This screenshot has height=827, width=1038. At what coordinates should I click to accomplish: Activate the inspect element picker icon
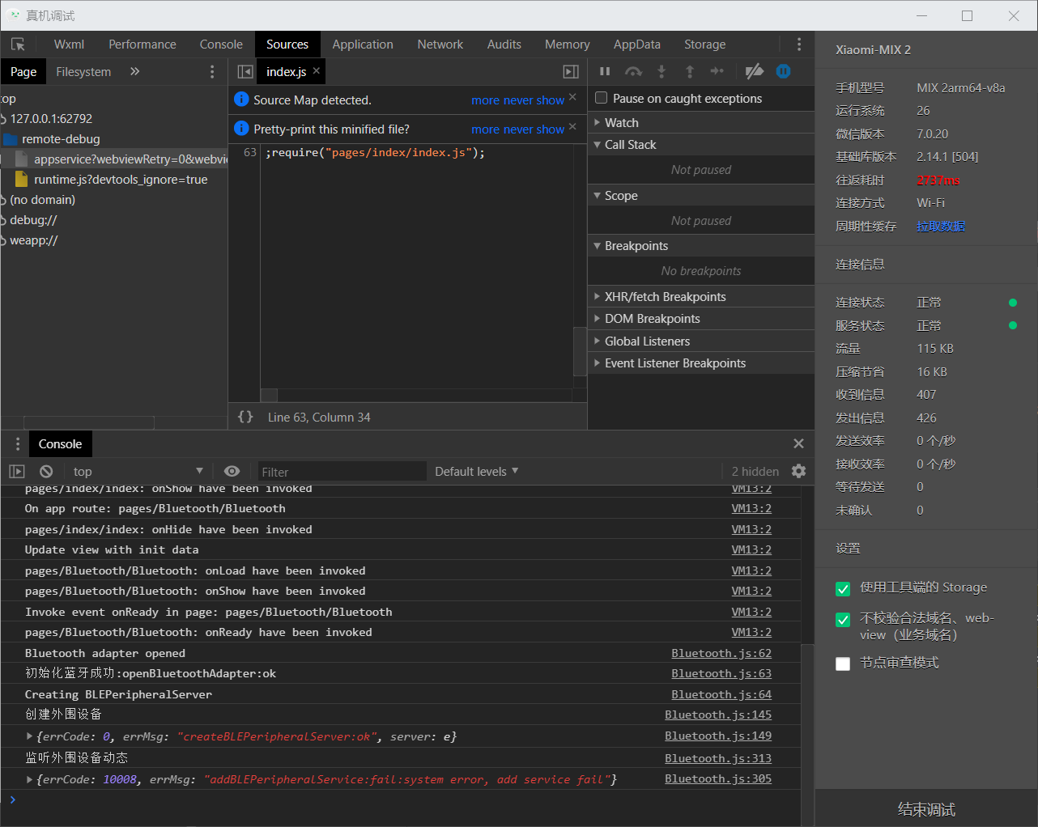click(18, 45)
